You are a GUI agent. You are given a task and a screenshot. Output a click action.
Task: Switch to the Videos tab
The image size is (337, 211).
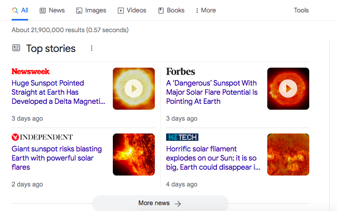click(x=132, y=10)
